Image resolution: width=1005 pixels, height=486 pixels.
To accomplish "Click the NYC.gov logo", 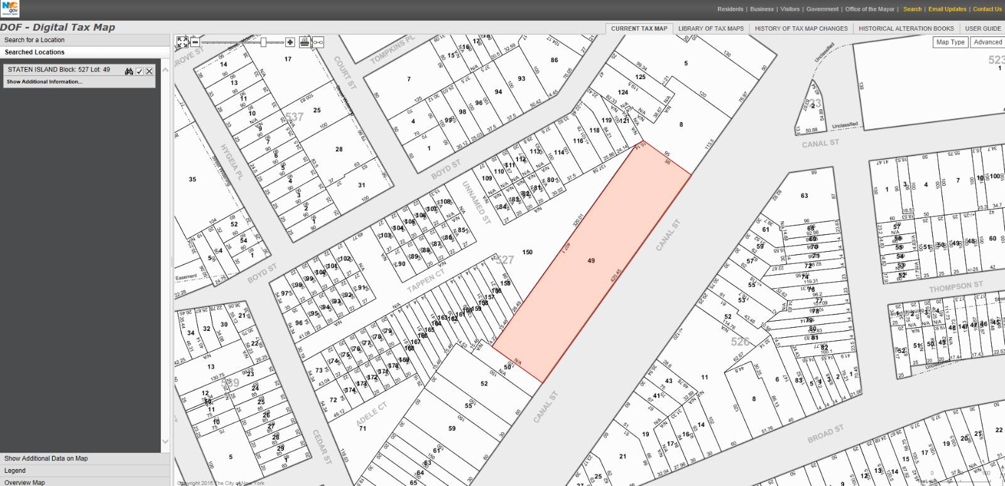I will [x=10, y=8].
